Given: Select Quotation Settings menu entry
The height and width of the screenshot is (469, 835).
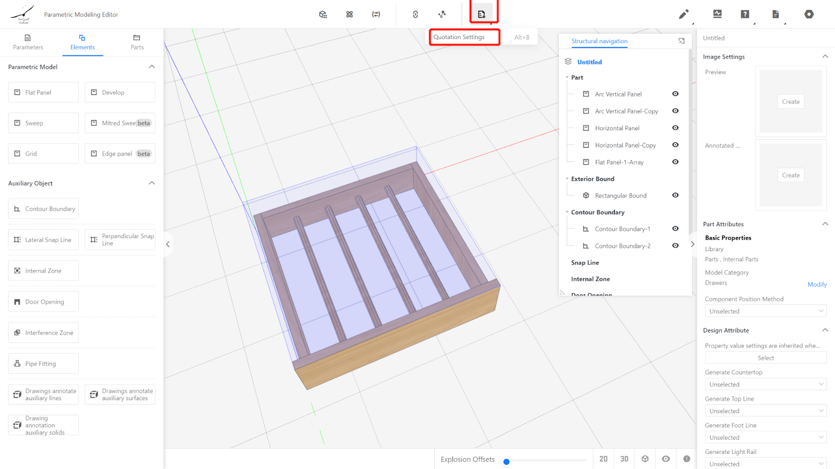Looking at the screenshot, I should point(459,37).
